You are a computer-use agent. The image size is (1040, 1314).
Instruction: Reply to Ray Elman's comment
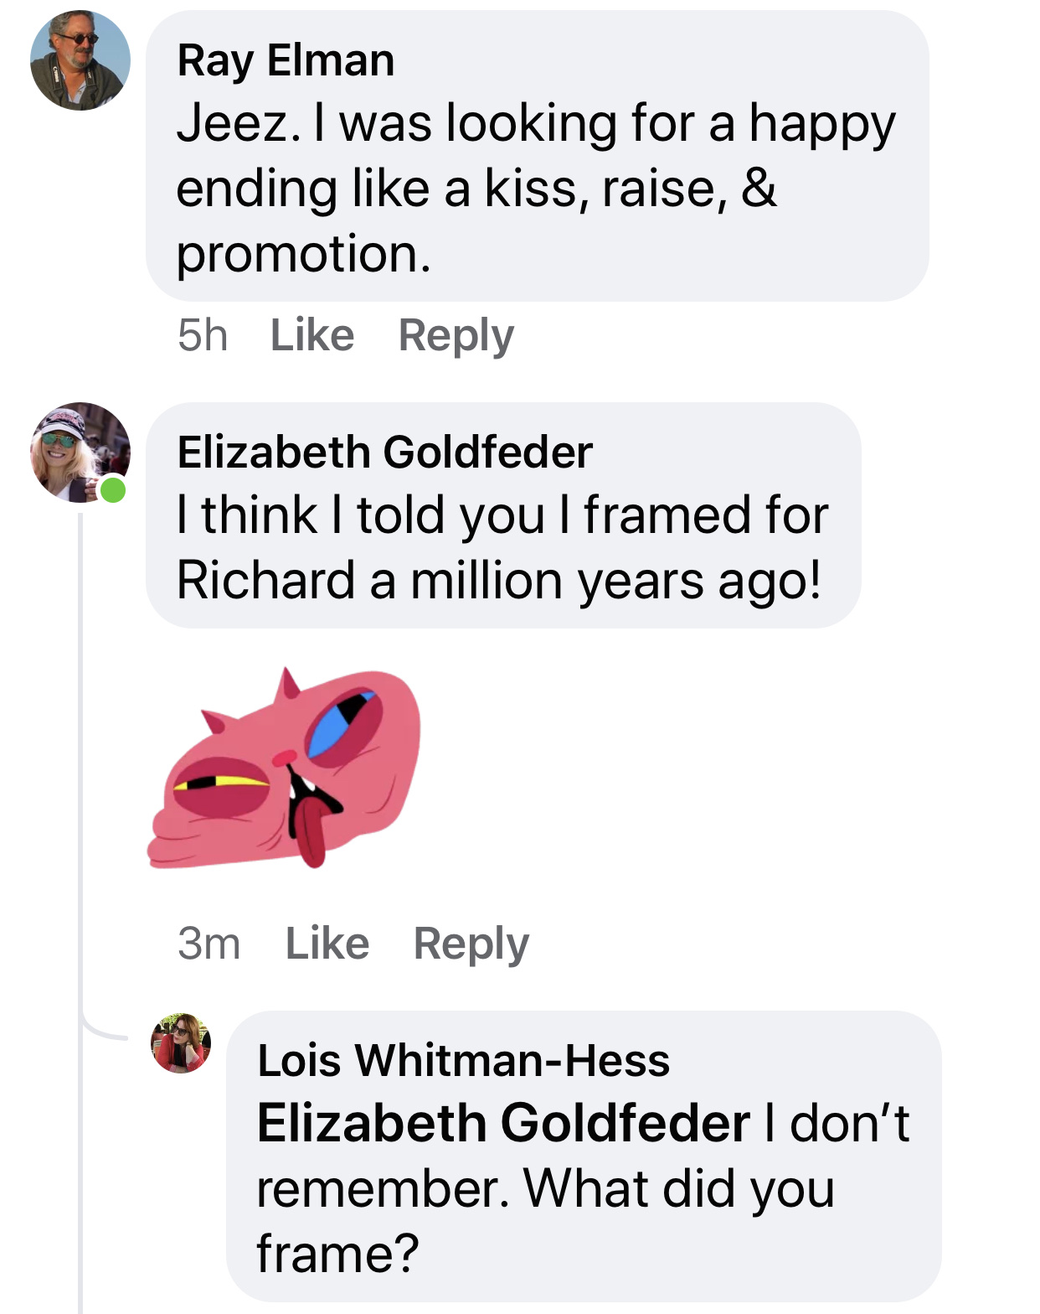pos(456,335)
